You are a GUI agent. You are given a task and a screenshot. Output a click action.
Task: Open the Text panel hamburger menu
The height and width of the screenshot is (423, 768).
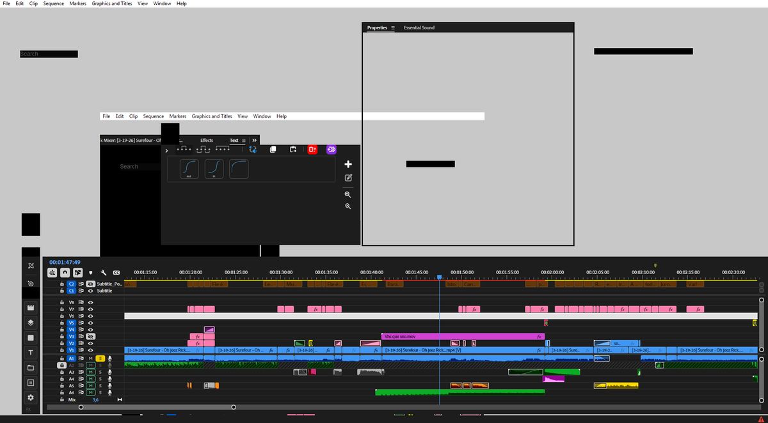tap(243, 140)
